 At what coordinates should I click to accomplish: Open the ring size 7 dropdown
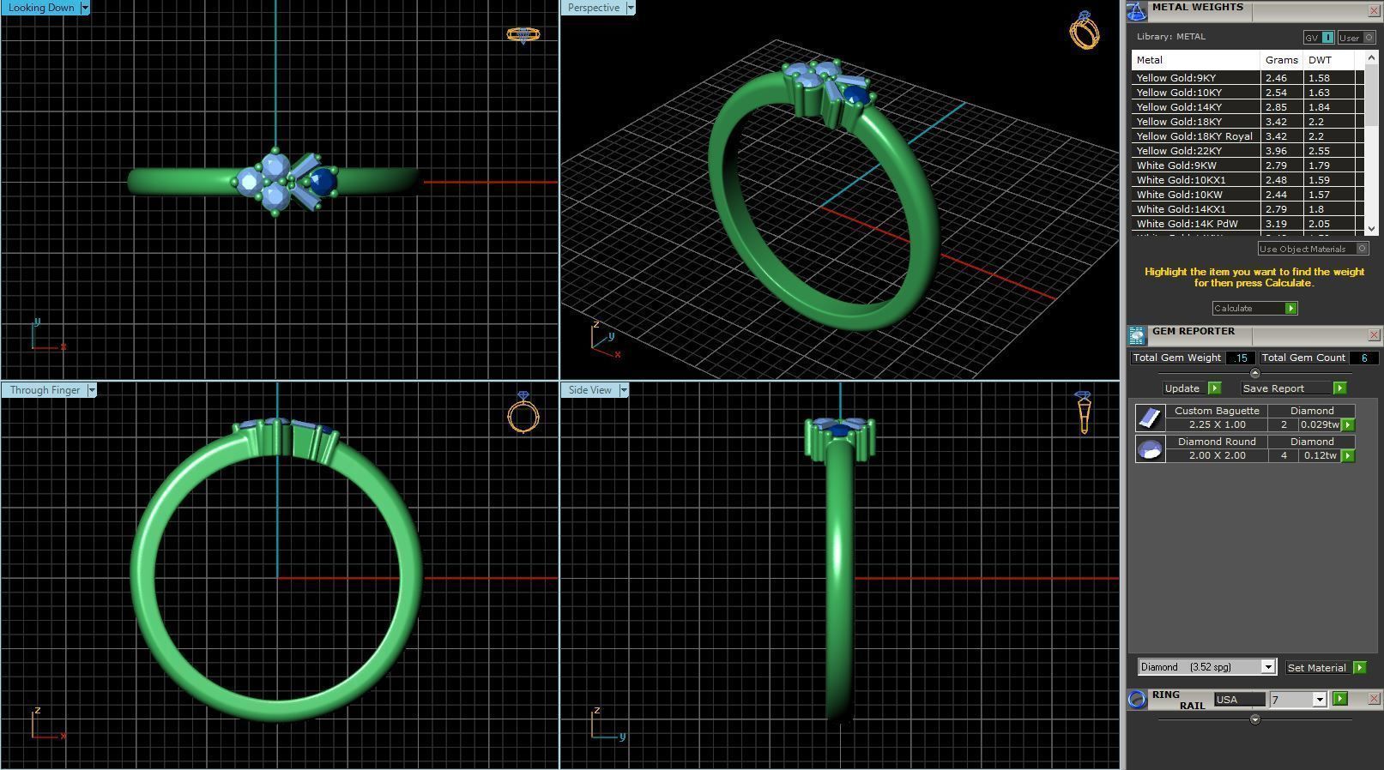1320,700
